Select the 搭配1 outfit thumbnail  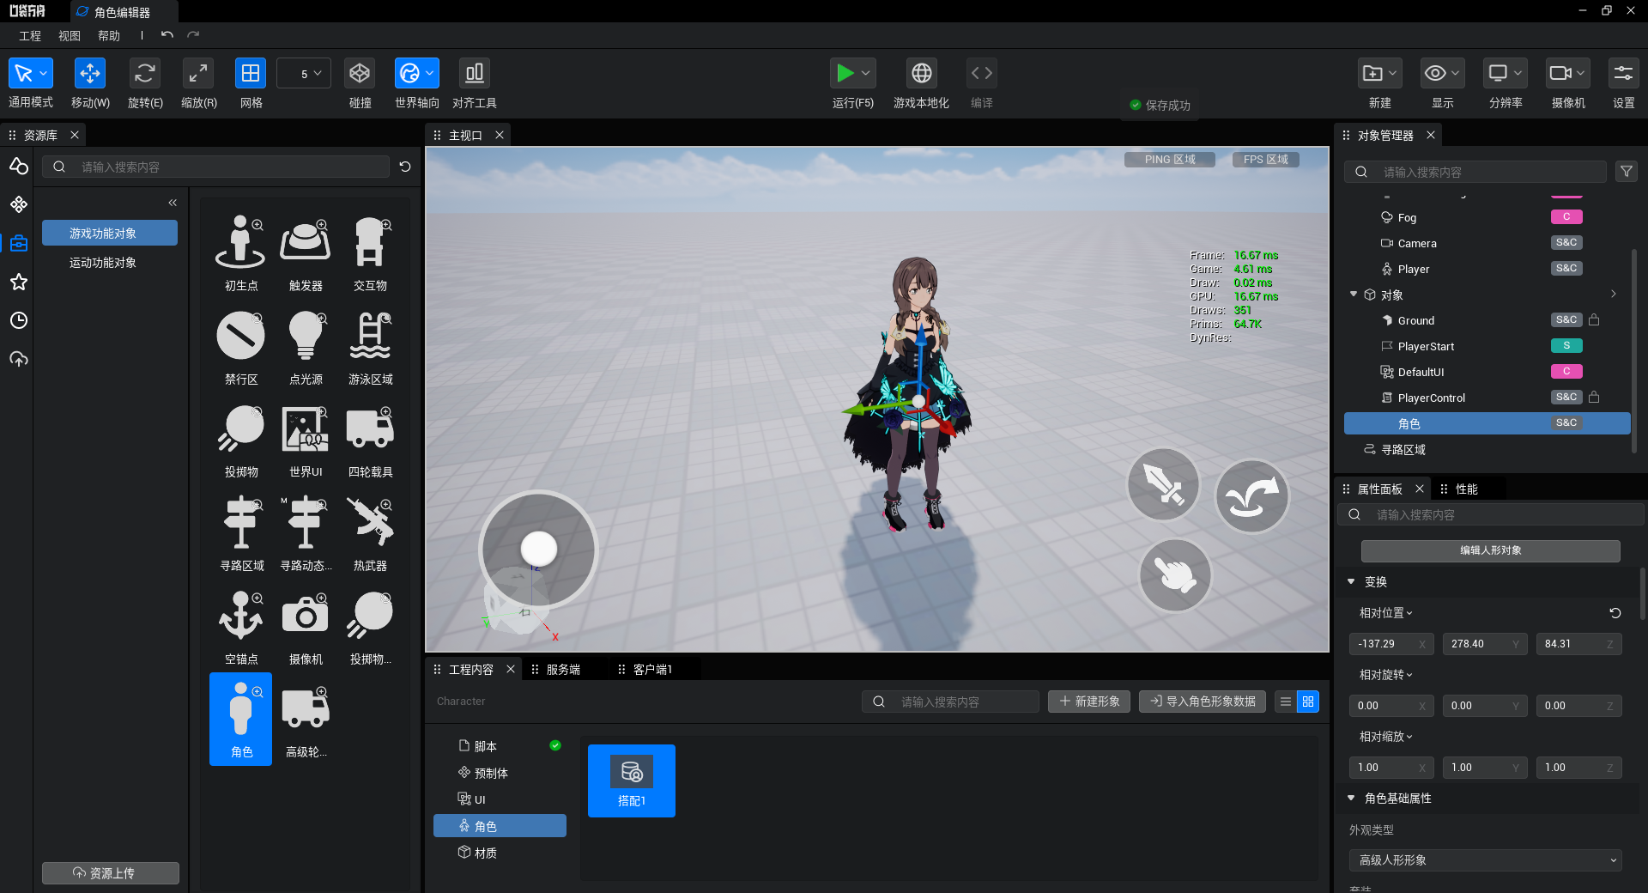632,781
